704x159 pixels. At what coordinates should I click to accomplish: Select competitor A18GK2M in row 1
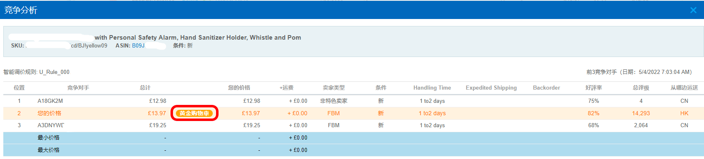[x=50, y=101]
